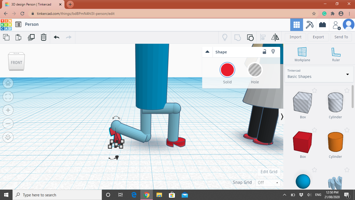
Task: Click Edit Grid button
Action: (x=269, y=172)
